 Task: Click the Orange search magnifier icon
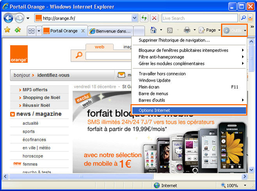pos(79,55)
